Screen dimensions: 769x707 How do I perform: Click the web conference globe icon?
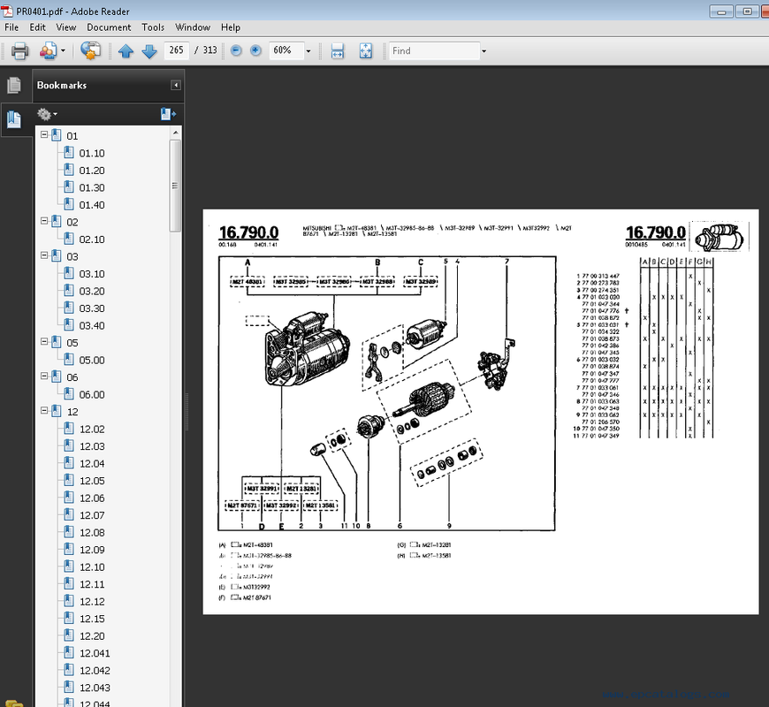(90, 50)
